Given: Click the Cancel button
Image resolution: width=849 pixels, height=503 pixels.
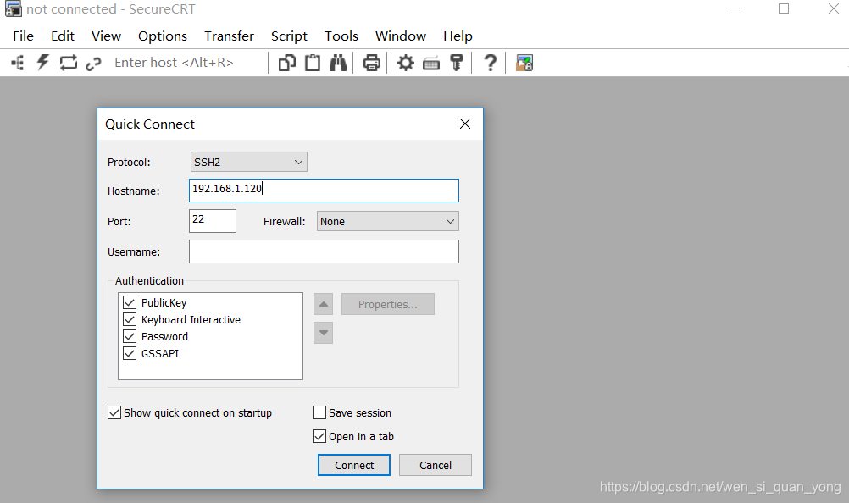Looking at the screenshot, I should point(436,465).
